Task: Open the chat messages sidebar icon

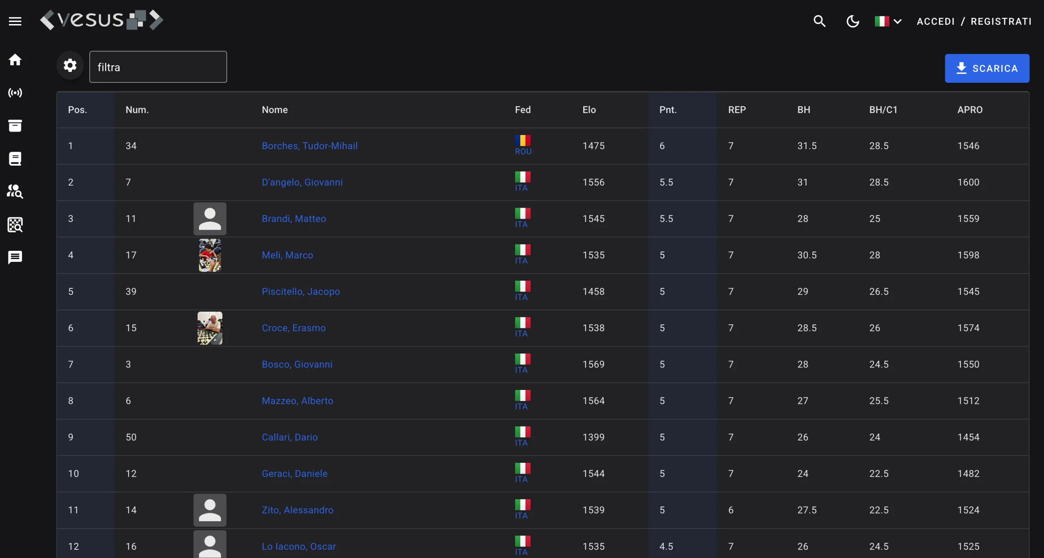Action: coord(15,257)
